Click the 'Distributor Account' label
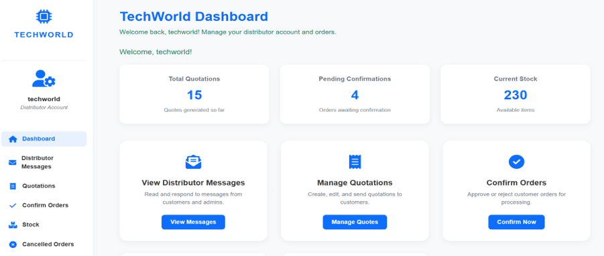 tap(44, 108)
